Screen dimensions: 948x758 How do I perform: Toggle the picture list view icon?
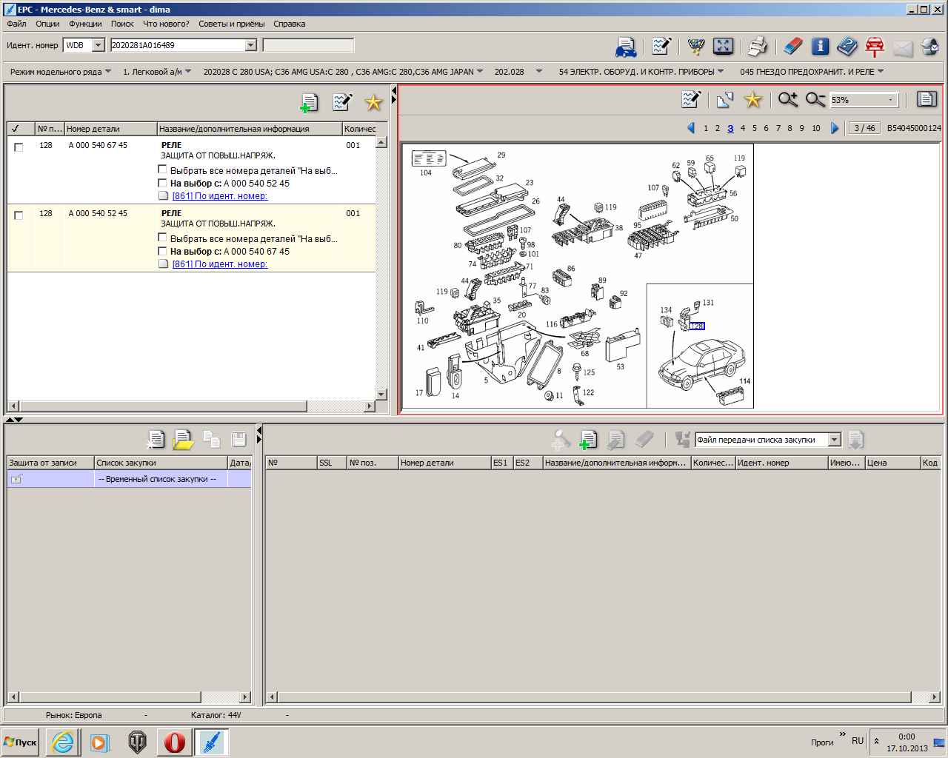tap(927, 99)
